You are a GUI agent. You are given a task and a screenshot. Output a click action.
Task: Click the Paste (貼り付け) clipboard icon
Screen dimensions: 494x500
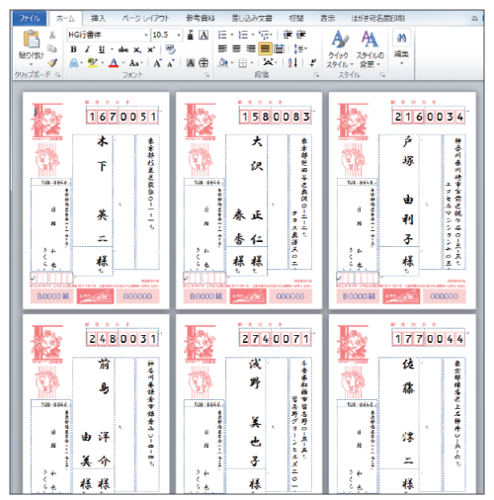pyautogui.click(x=32, y=40)
